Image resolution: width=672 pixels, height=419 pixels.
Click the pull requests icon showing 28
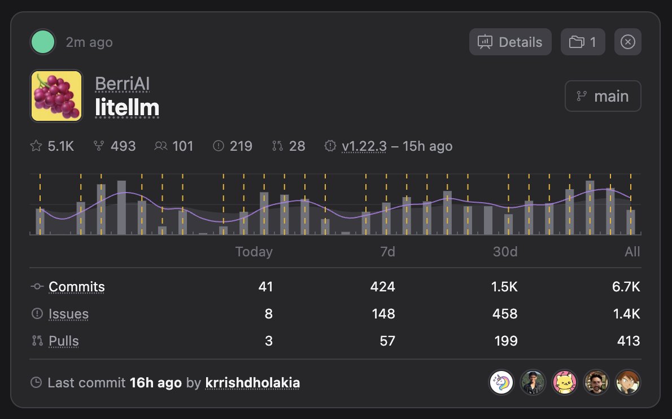pyautogui.click(x=277, y=146)
